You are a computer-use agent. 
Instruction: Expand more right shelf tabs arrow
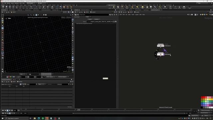click(x=173, y=5)
